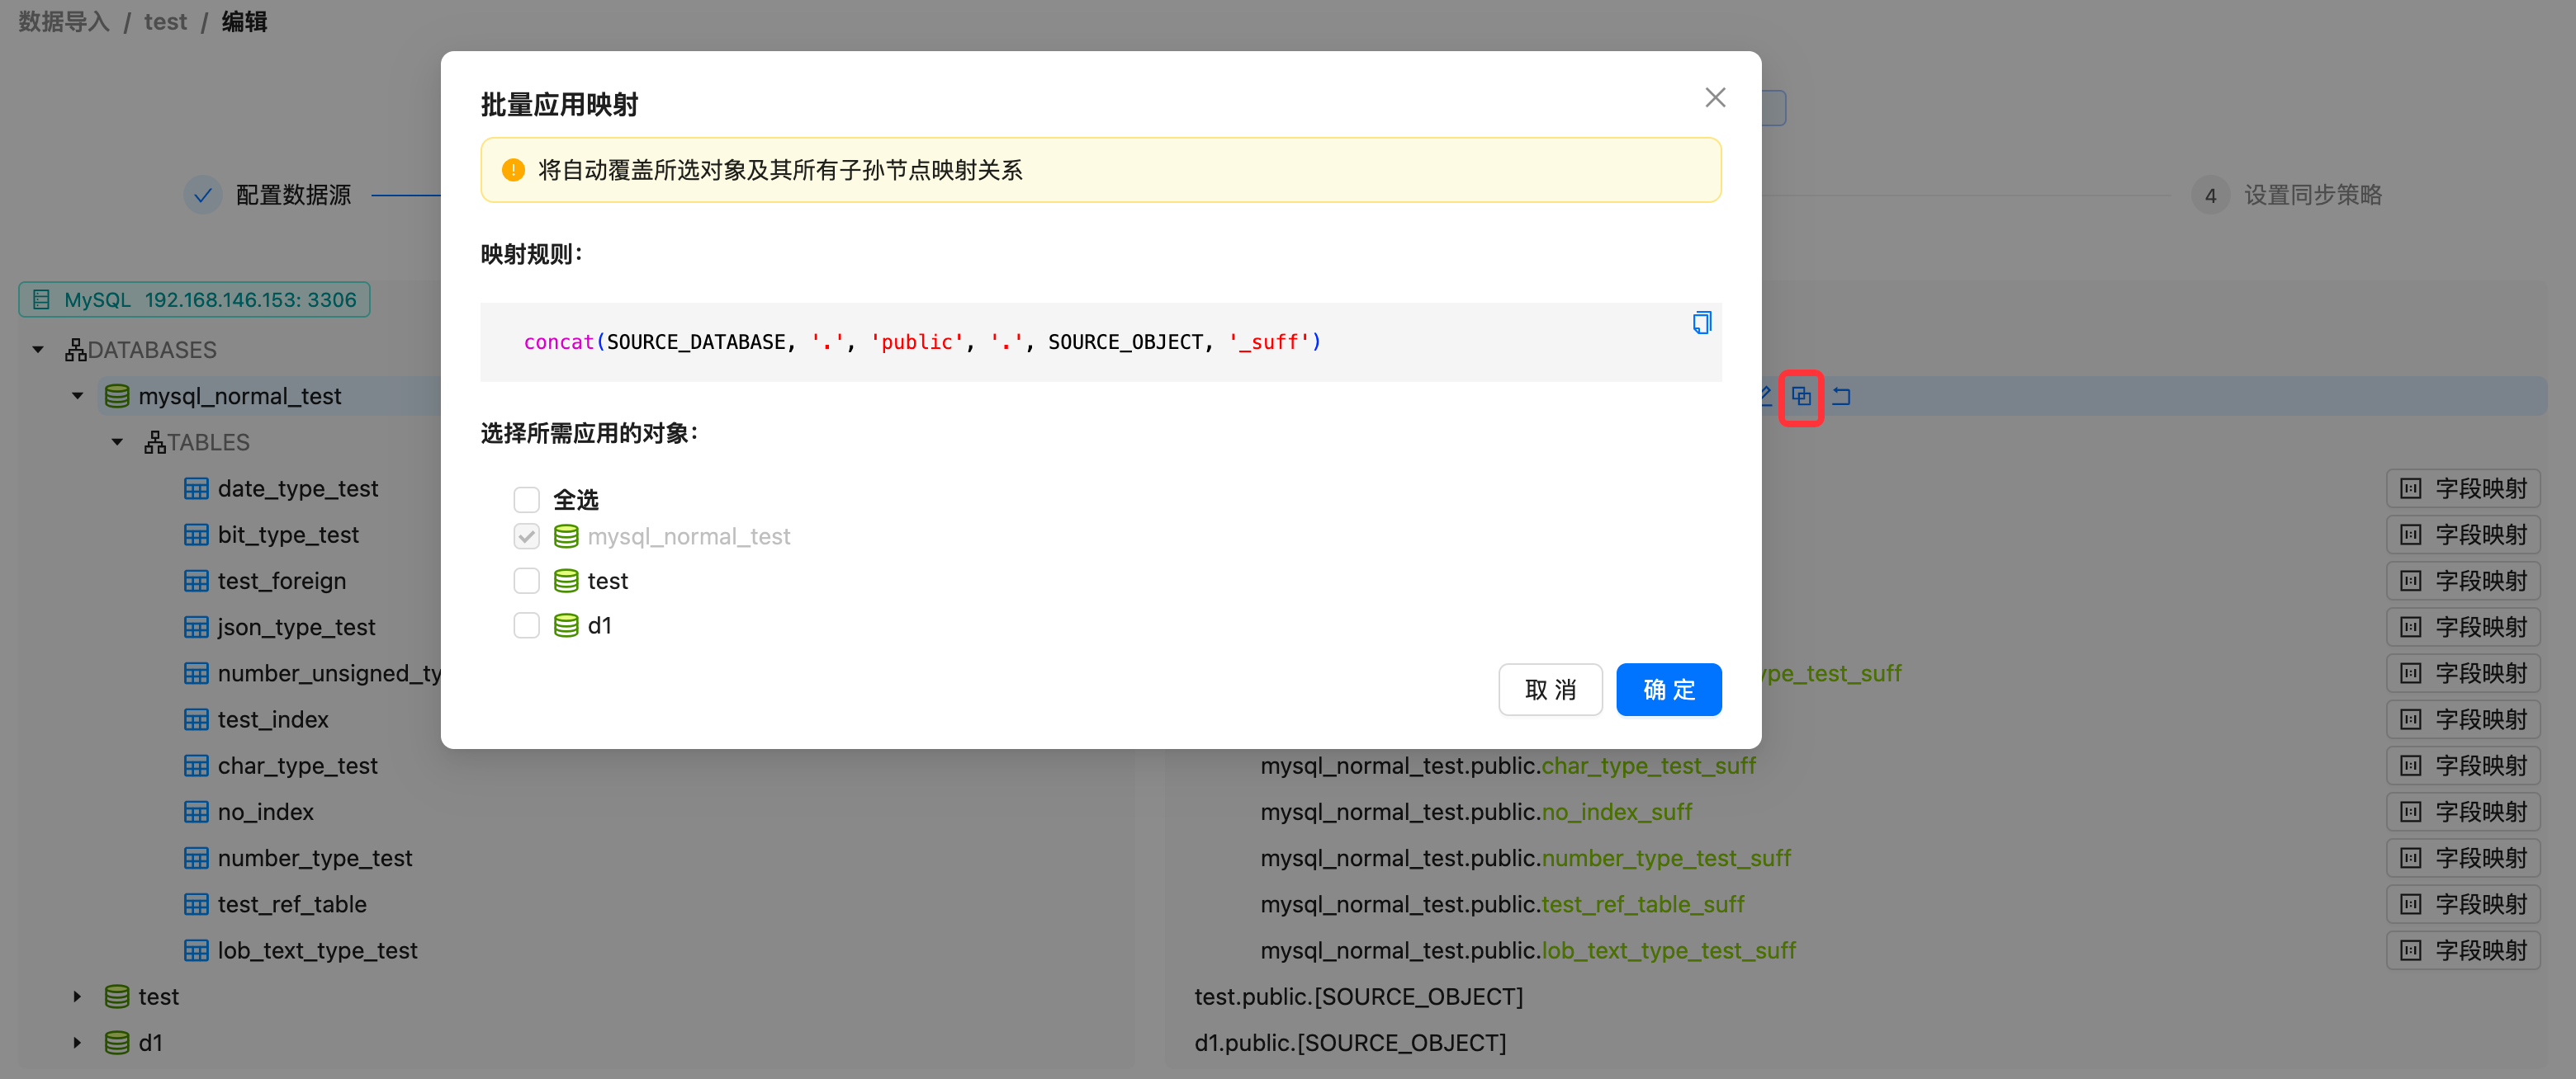The image size is (2576, 1079).
Task: Click table icon beside no_index
Action: (196, 811)
